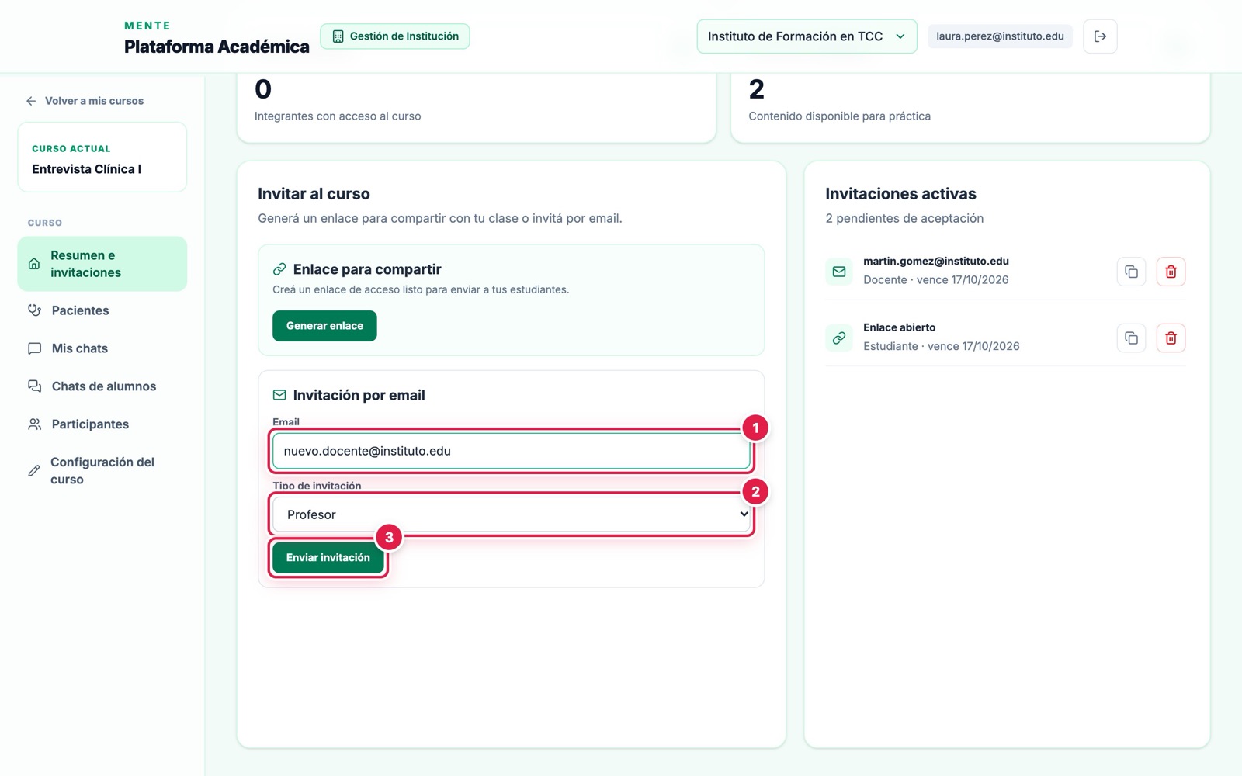
Task: Click the Gestión de Institución badge
Action: click(x=395, y=36)
